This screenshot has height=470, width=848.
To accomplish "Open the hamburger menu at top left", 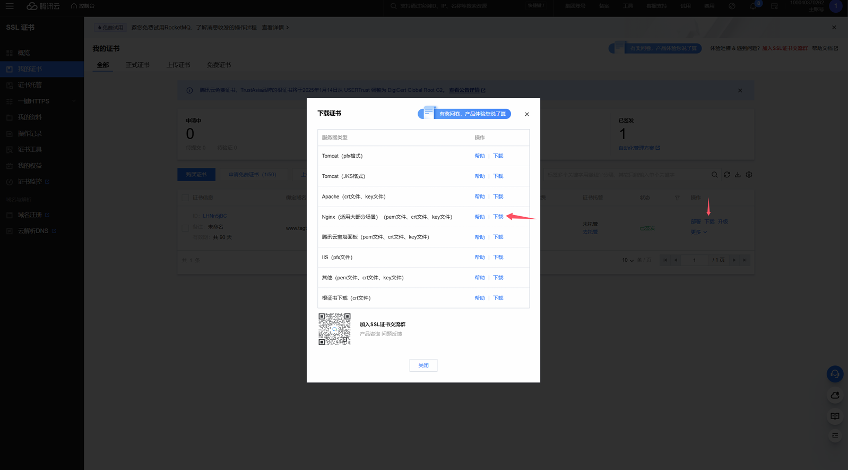I will click(10, 6).
